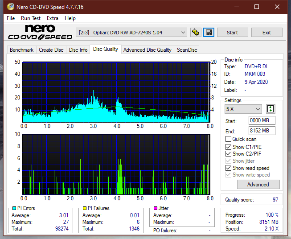
Task: Toggle the Show C1/PIE checkbox
Action: [229, 147]
